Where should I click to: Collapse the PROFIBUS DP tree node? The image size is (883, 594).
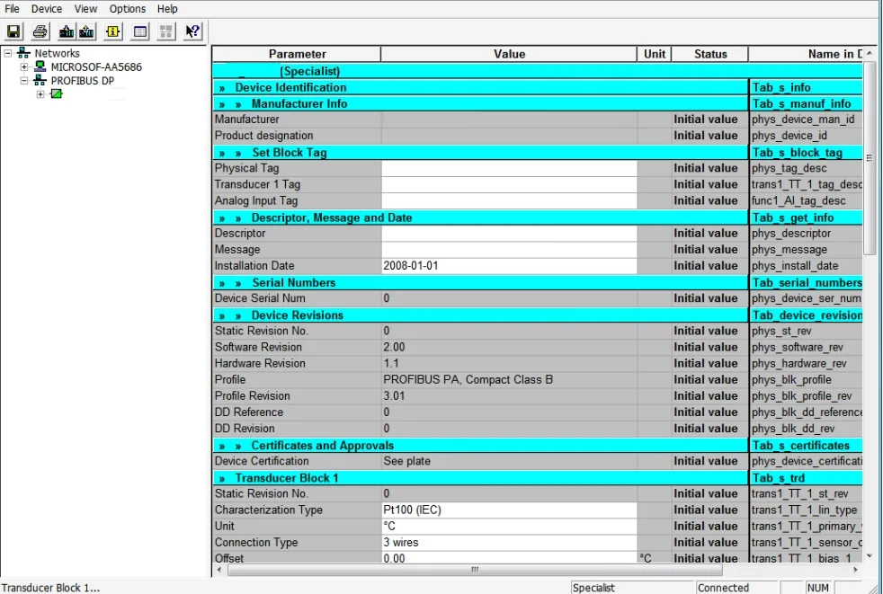coord(24,81)
